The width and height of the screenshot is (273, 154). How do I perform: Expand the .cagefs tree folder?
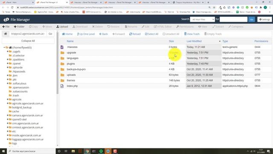[8, 51]
